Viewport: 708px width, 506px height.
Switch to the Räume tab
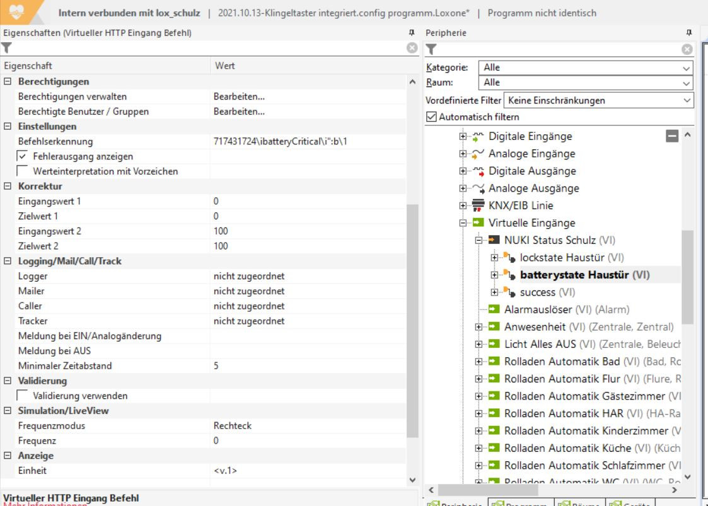(x=577, y=502)
